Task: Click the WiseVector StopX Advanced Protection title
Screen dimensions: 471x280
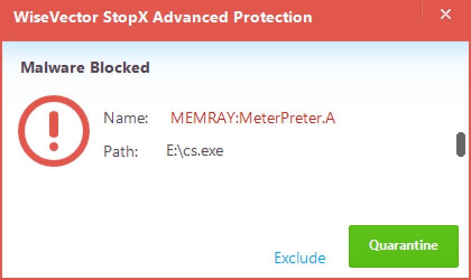Action: (x=163, y=16)
